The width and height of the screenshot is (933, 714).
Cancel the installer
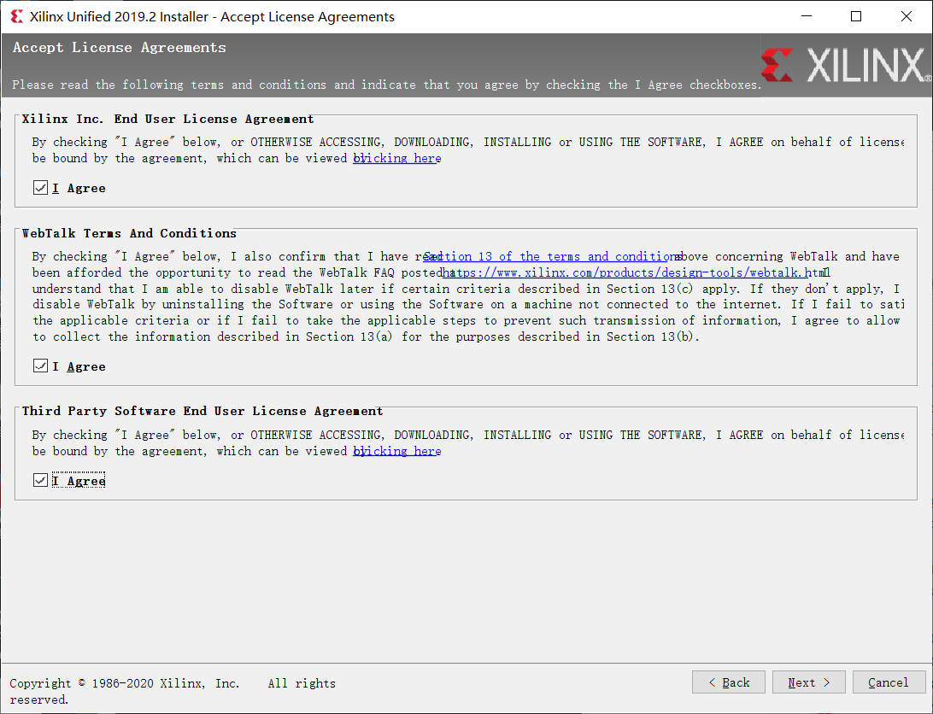tap(889, 682)
